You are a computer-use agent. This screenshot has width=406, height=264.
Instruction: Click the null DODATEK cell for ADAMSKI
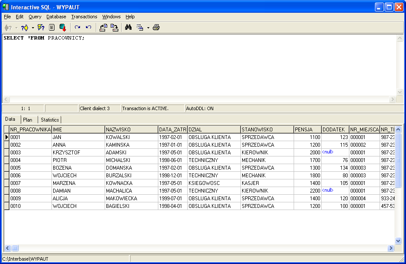pyautogui.click(x=335, y=153)
